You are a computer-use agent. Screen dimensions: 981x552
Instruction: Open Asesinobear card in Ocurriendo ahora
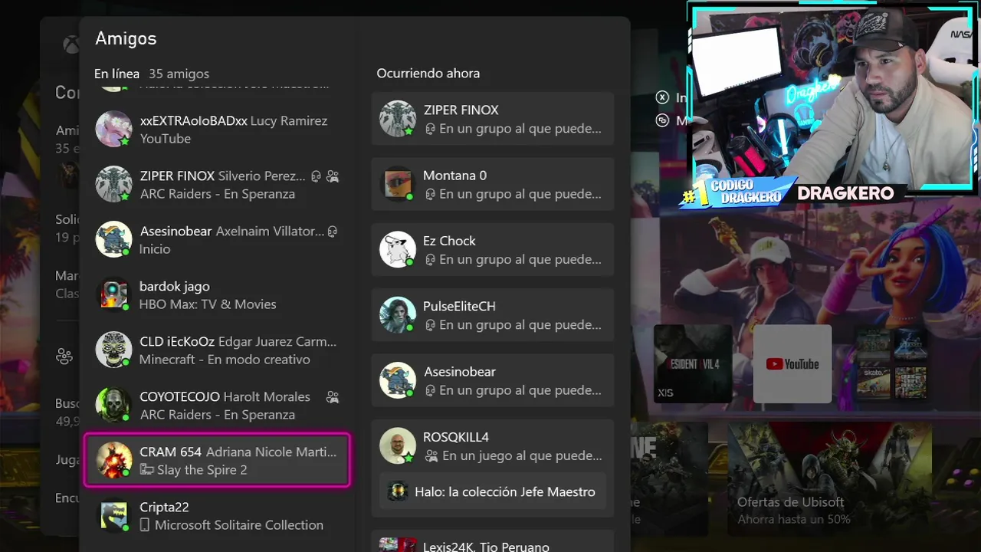pos(493,380)
